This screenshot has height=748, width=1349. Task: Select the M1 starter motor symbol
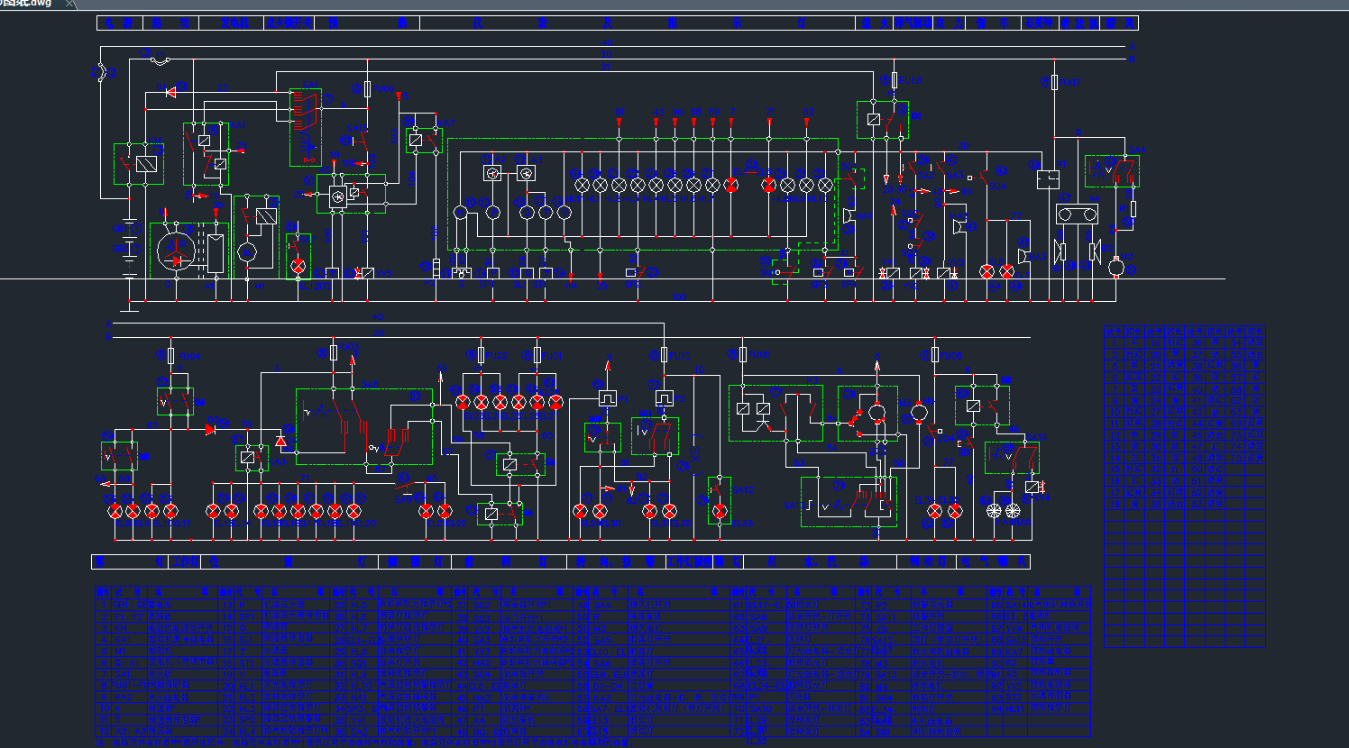point(247,251)
